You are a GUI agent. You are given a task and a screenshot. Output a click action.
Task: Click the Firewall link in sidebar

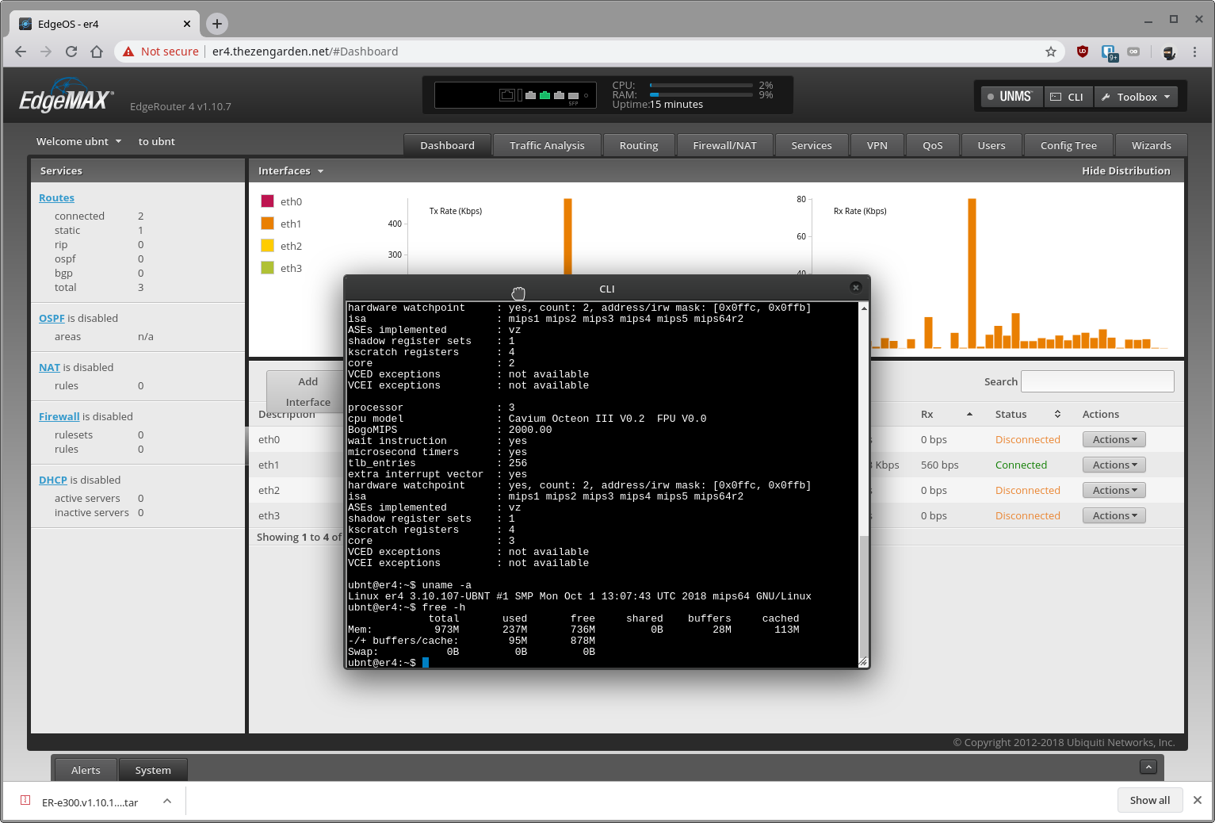click(x=59, y=416)
